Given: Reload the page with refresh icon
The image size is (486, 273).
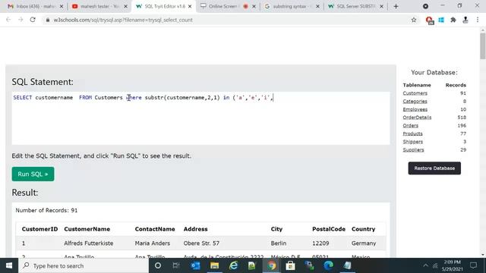Looking at the screenshot, I should point(33,20).
